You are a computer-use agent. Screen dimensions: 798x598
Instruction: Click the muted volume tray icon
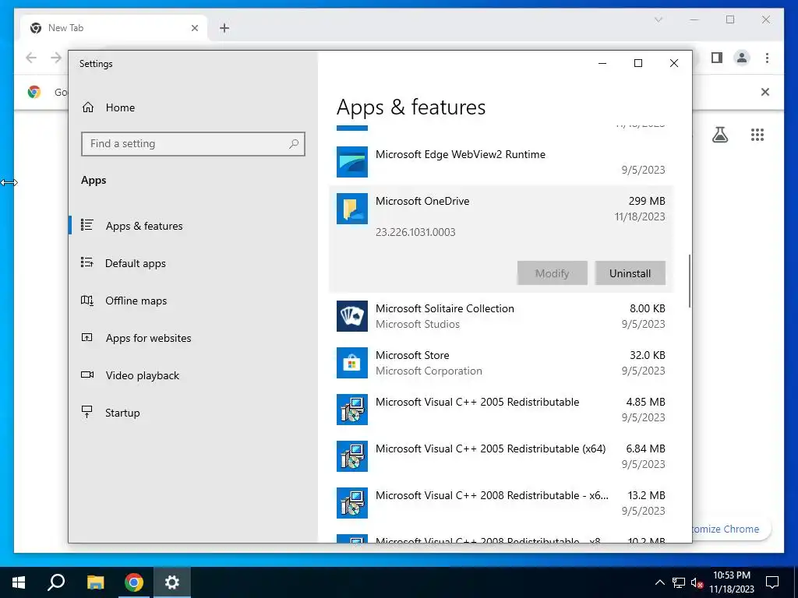pyautogui.click(x=697, y=582)
